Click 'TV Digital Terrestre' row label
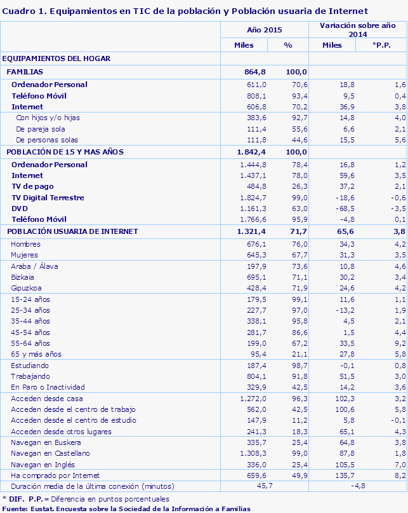The height and width of the screenshot is (513, 408). [48, 198]
